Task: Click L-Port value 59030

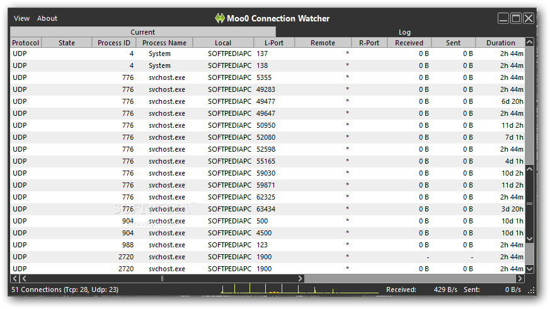Action: pos(265,173)
